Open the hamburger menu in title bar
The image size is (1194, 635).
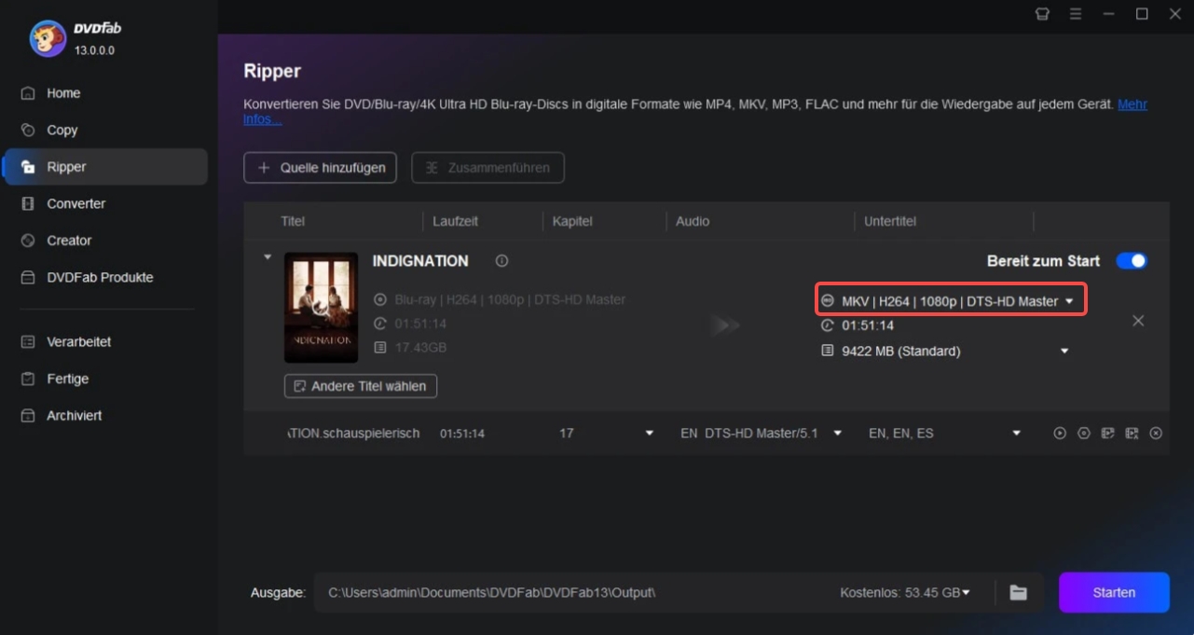click(1076, 14)
